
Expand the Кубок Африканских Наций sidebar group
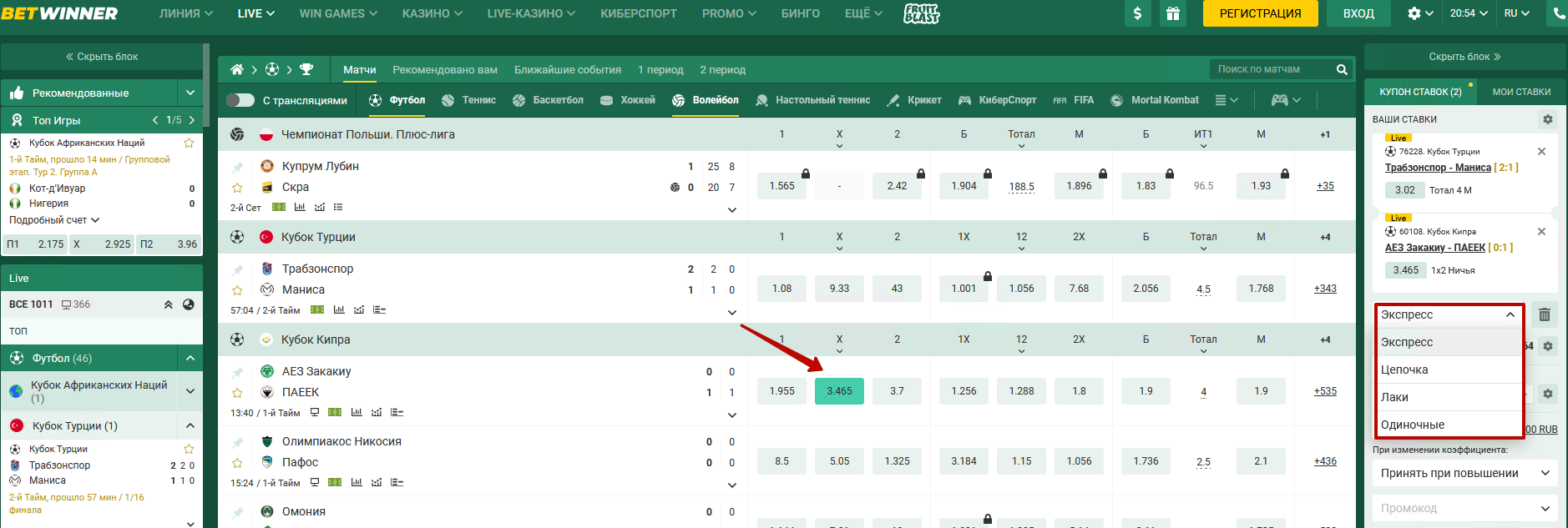click(190, 391)
